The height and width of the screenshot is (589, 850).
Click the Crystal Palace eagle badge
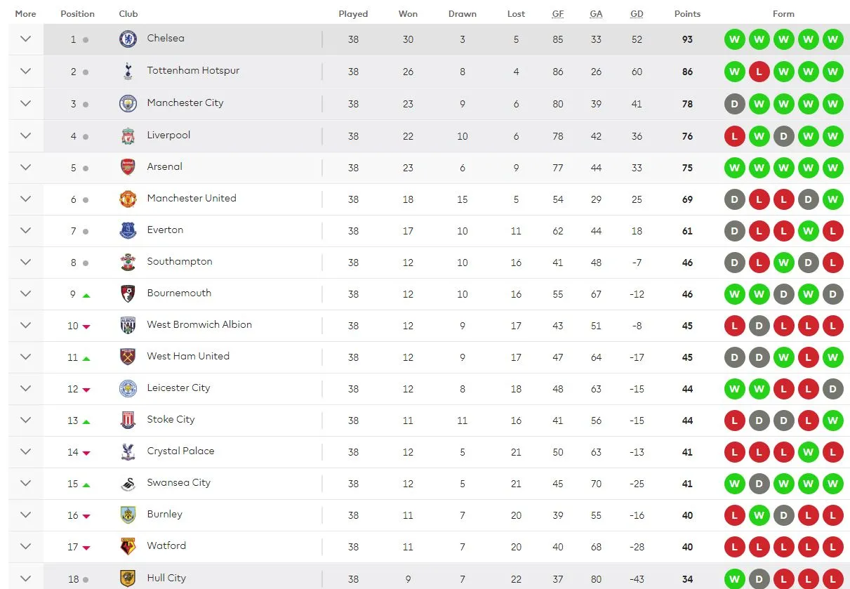[127, 451]
